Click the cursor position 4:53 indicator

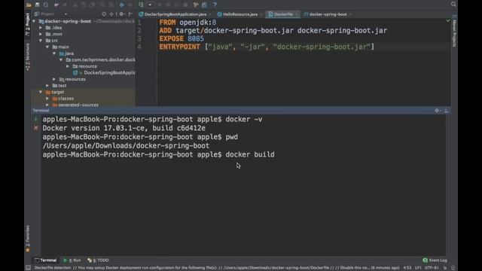click(407, 268)
